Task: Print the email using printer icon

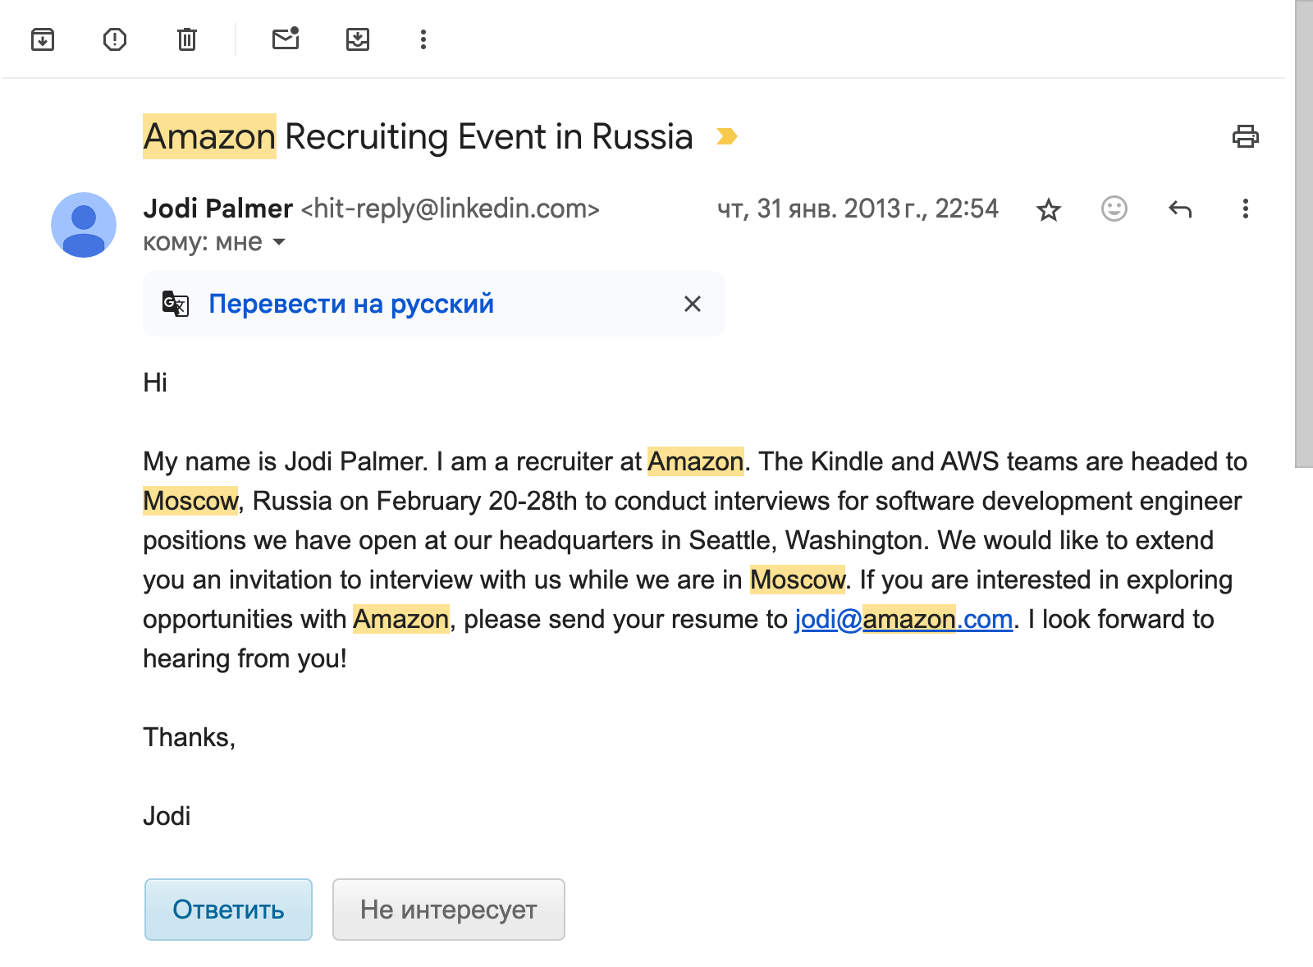Action: (x=1245, y=136)
